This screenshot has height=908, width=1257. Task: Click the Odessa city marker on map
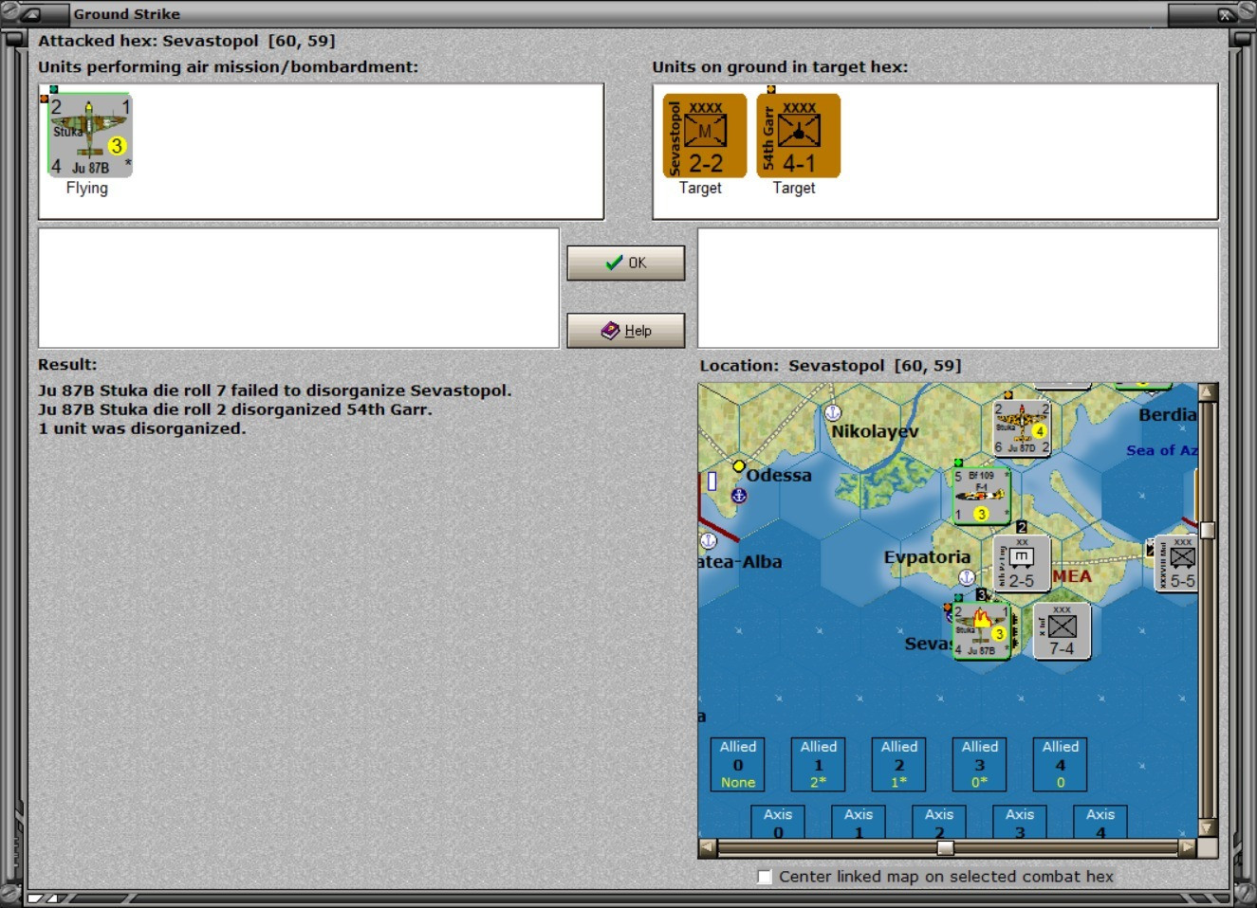click(738, 465)
